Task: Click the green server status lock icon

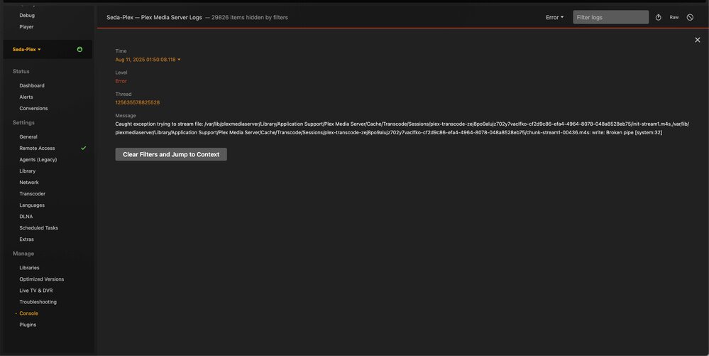Action: point(79,49)
